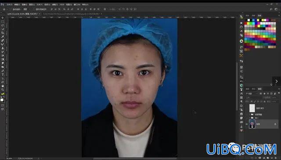Image resolution: width=281 pixels, height=160 pixels.
Task: Open the layer fill dropdown
Action: [x=274, y=101]
